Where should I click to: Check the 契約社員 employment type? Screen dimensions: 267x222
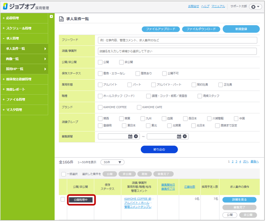coord(194,85)
